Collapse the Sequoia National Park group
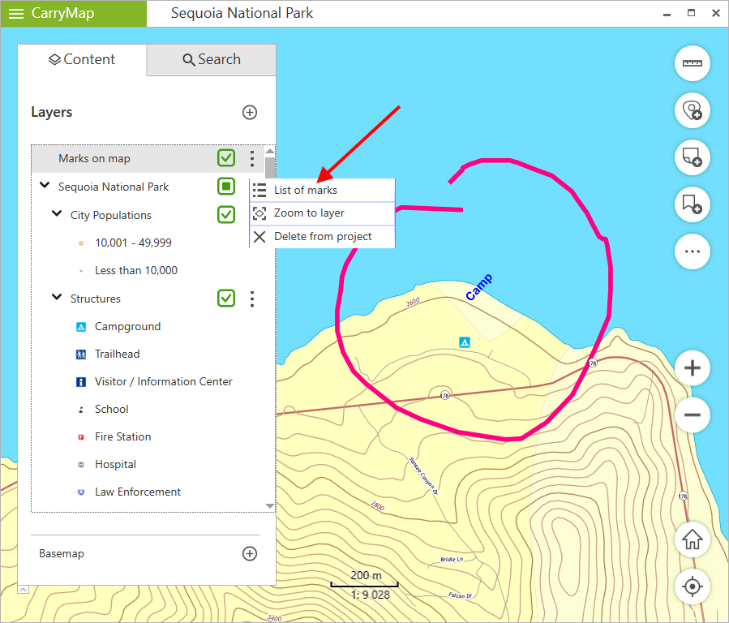The width and height of the screenshot is (729, 623). [45, 186]
